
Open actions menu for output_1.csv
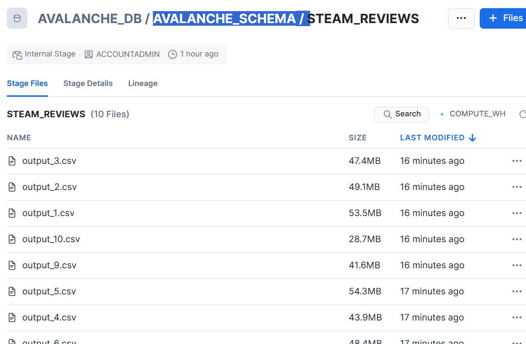click(x=517, y=214)
